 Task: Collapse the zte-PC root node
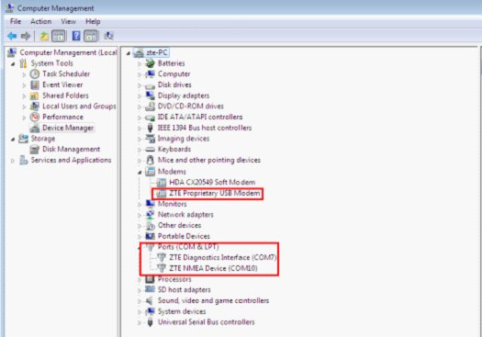coord(129,53)
